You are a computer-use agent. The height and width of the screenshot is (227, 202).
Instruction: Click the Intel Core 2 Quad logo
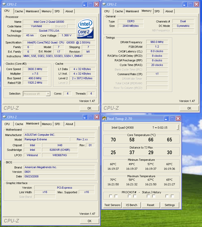(85, 28)
